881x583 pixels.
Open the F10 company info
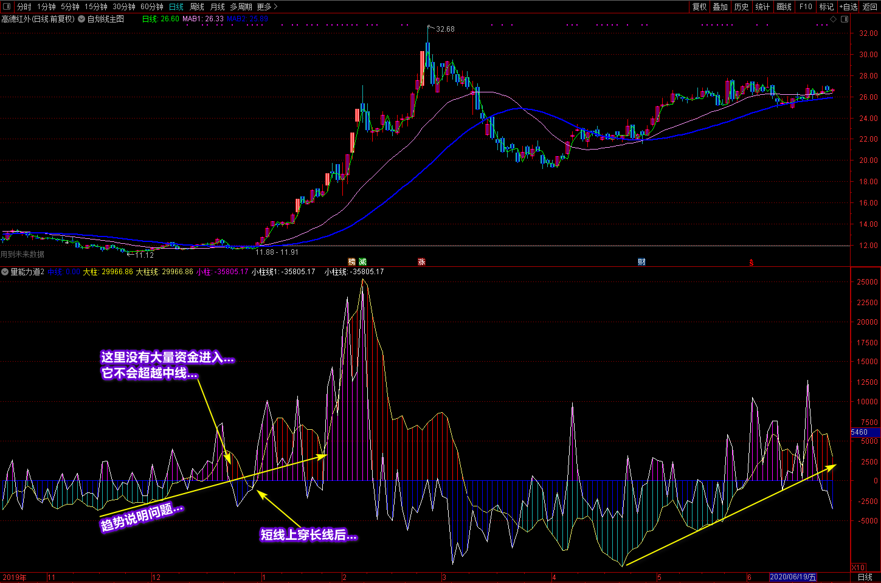click(x=806, y=7)
